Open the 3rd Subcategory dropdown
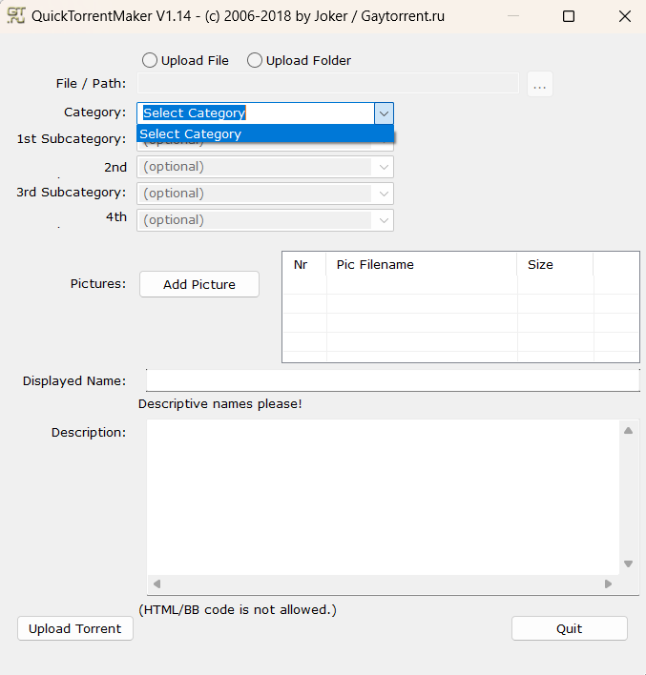Screen dimensions: 646x675 383,194
